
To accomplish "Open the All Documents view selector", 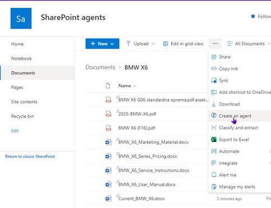I will pos(249,44).
